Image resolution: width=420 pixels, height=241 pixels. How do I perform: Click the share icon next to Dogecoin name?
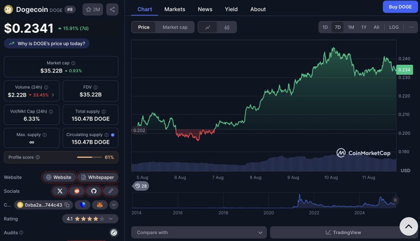tap(112, 9)
